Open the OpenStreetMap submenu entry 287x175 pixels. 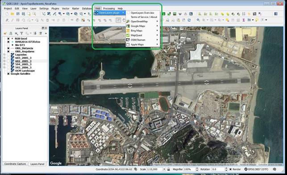coord(143,21)
